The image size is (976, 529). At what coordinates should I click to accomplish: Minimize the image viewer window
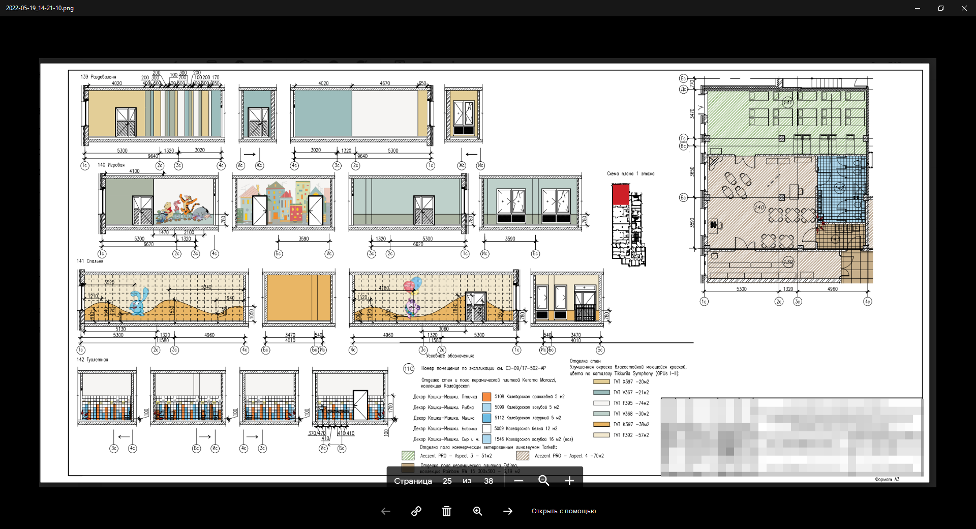(918, 8)
